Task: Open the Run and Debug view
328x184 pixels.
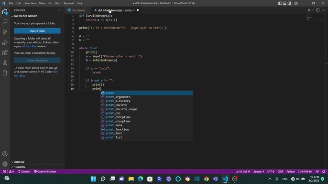Action: (5, 42)
